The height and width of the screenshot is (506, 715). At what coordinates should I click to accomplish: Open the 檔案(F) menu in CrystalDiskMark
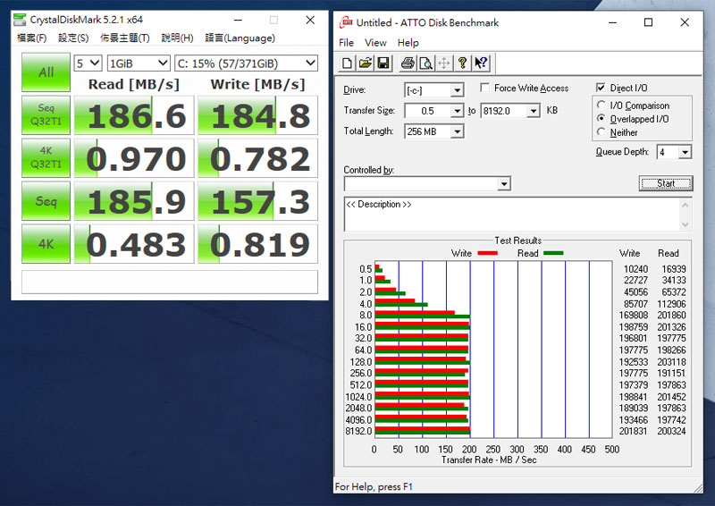[32, 38]
